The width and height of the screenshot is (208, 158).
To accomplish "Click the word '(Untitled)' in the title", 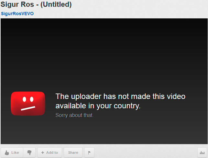I will click(56, 5).
